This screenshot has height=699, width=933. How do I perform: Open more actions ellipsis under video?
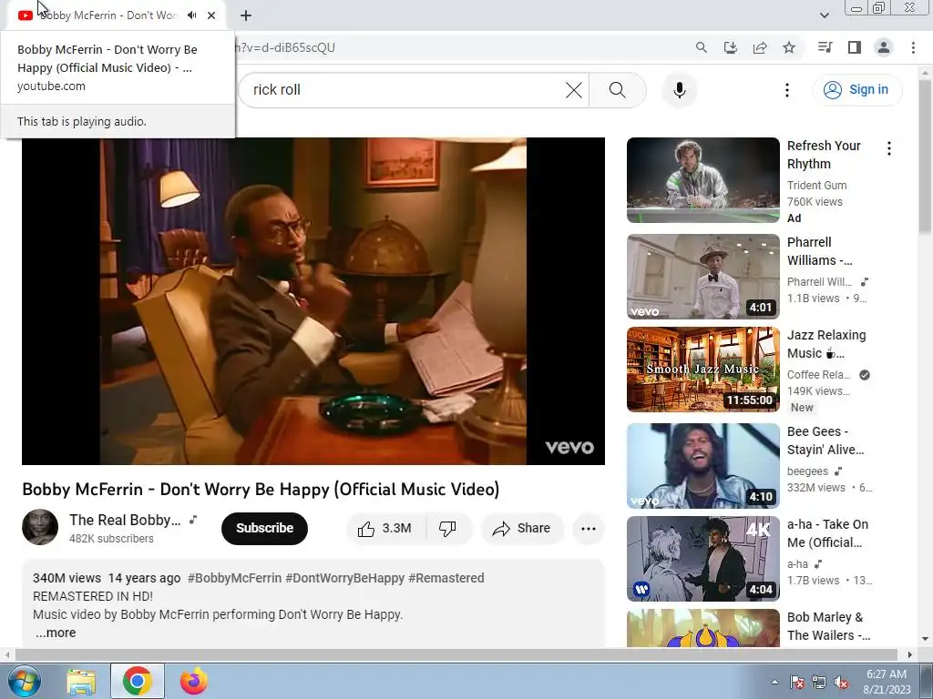pos(588,529)
